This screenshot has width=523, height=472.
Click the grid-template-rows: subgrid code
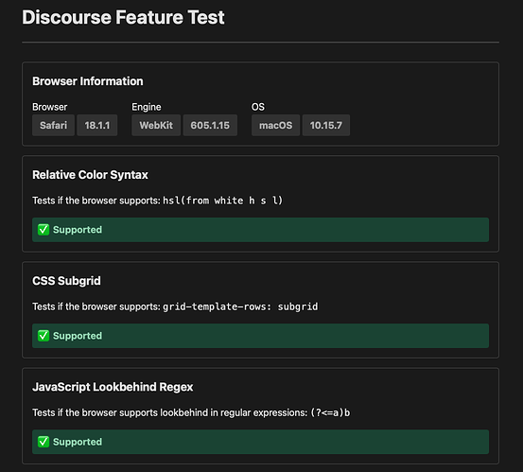click(240, 306)
